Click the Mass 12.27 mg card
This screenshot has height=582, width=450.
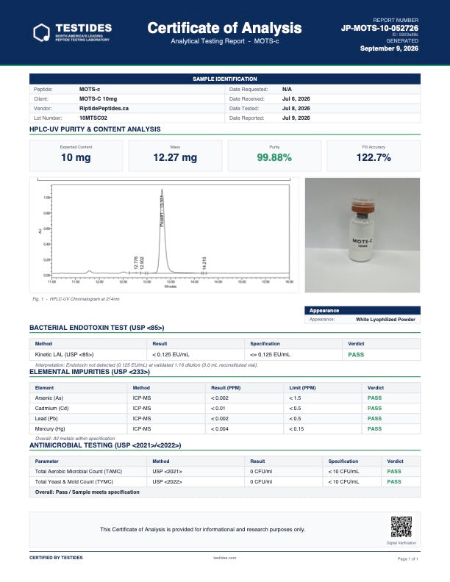tap(175, 156)
